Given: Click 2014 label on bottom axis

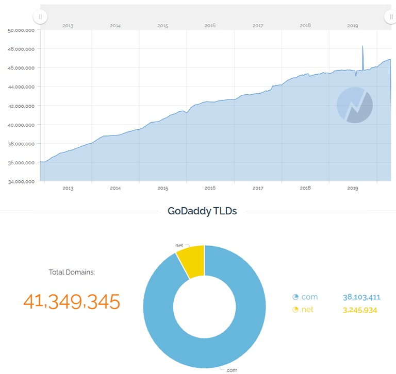Looking at the screenshot, I should 115,188.
